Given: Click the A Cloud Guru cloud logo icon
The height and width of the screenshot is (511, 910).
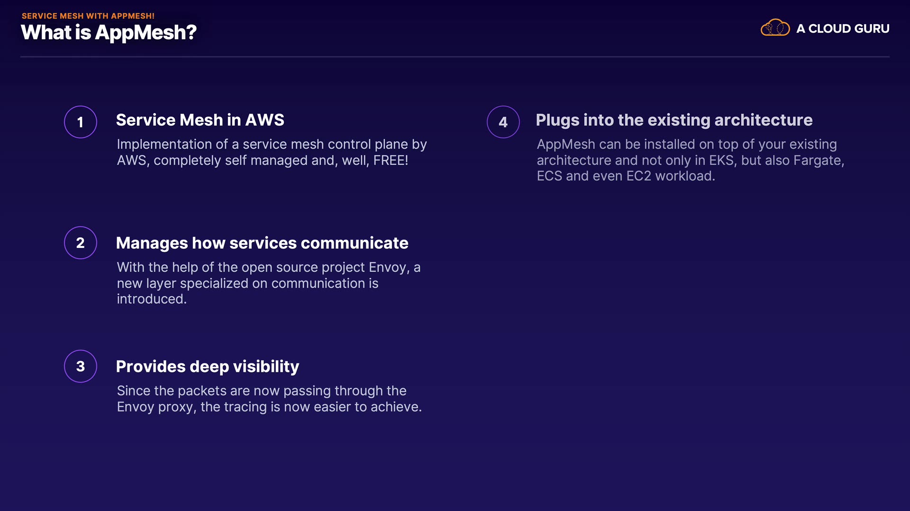Looking at the screenshot, I should point(775,28).
